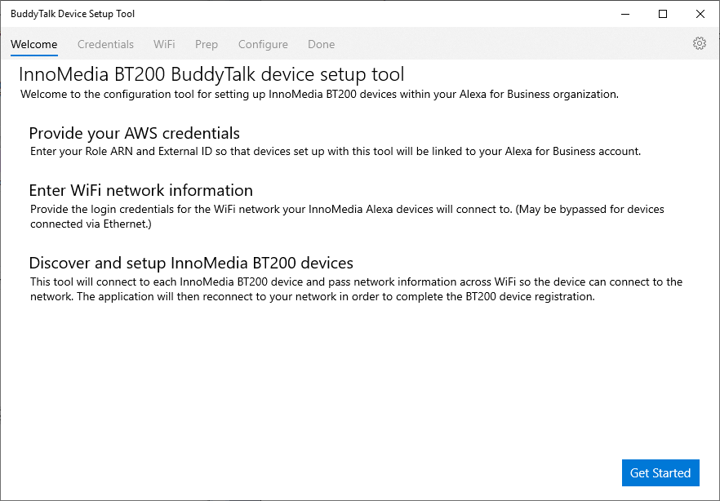This screenshot has width=720, height=501.
Task: Select the Discover and setup BT200 devices heading
Action: coord(191,263)
